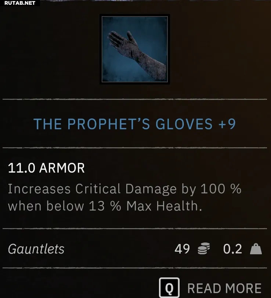The image size is (271, 298).
Task: Click the Prophet's Gloves item thumbnail
Action: point(135,49)
